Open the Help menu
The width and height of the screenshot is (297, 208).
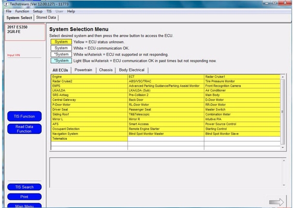71,11
